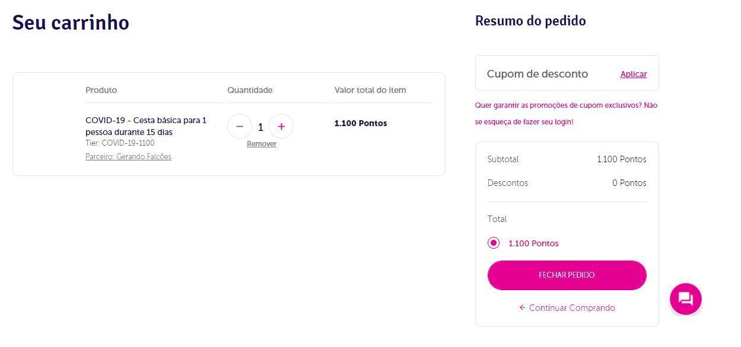Click the FECHAR PEDIDO button
The width and height of the screenshot is (741, 347).
(567, 275)
